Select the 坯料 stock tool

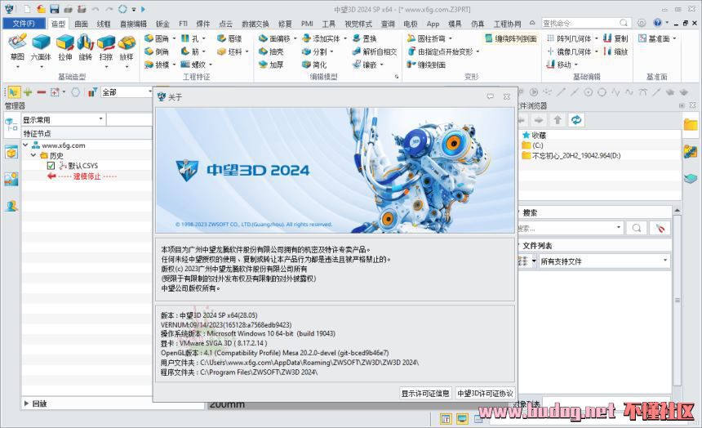point(230,51)
